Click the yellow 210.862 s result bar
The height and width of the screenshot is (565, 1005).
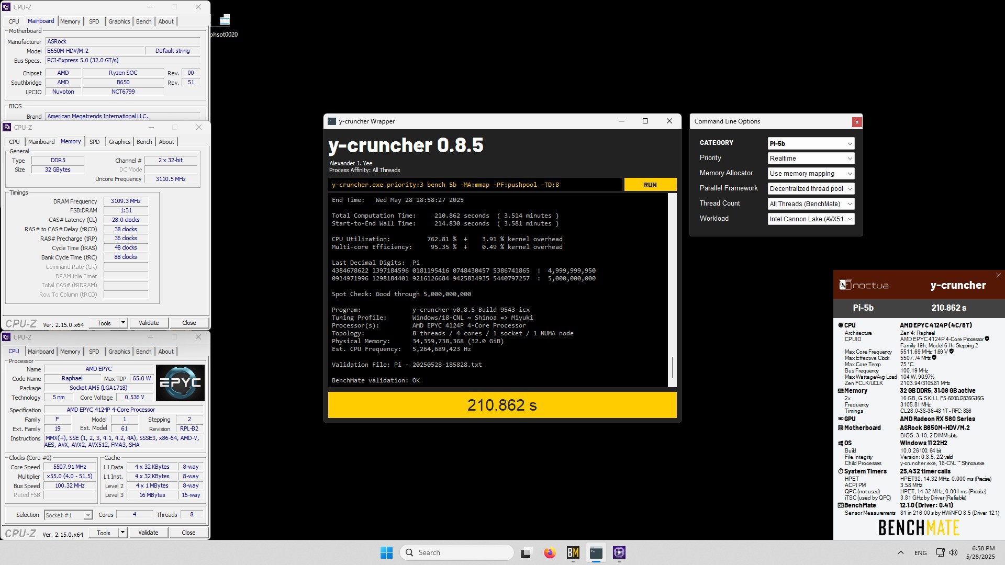pyautogui.click(x=502, y=405)
